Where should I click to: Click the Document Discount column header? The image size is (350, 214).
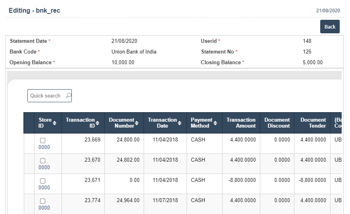277,123
